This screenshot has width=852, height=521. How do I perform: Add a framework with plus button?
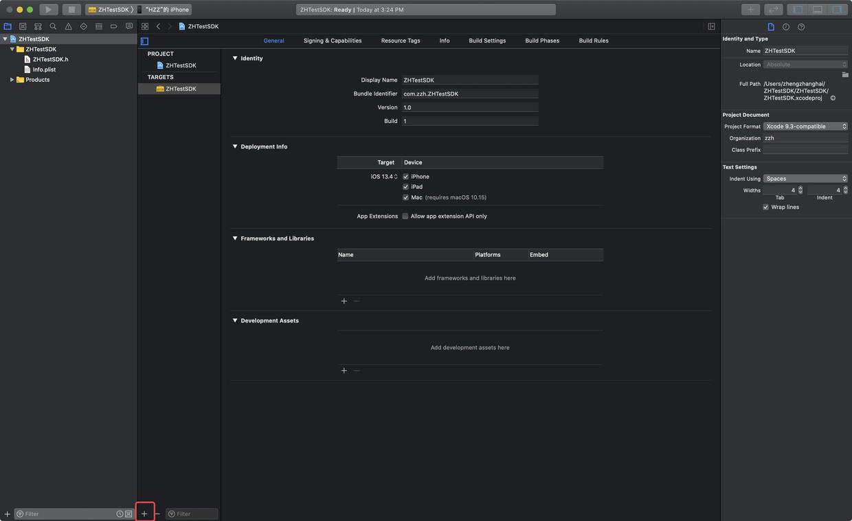344,301
